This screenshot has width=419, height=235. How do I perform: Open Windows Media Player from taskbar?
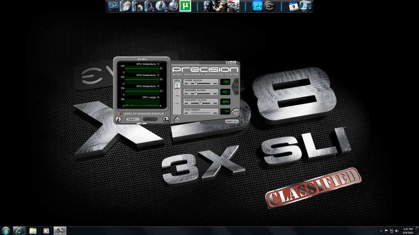(46, 231)
